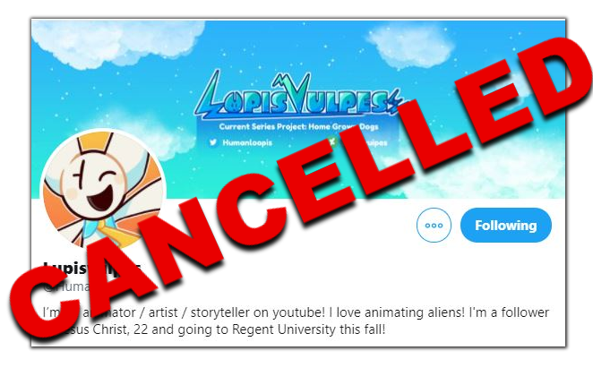Toggle the Following button

click(x=505, y=226)
